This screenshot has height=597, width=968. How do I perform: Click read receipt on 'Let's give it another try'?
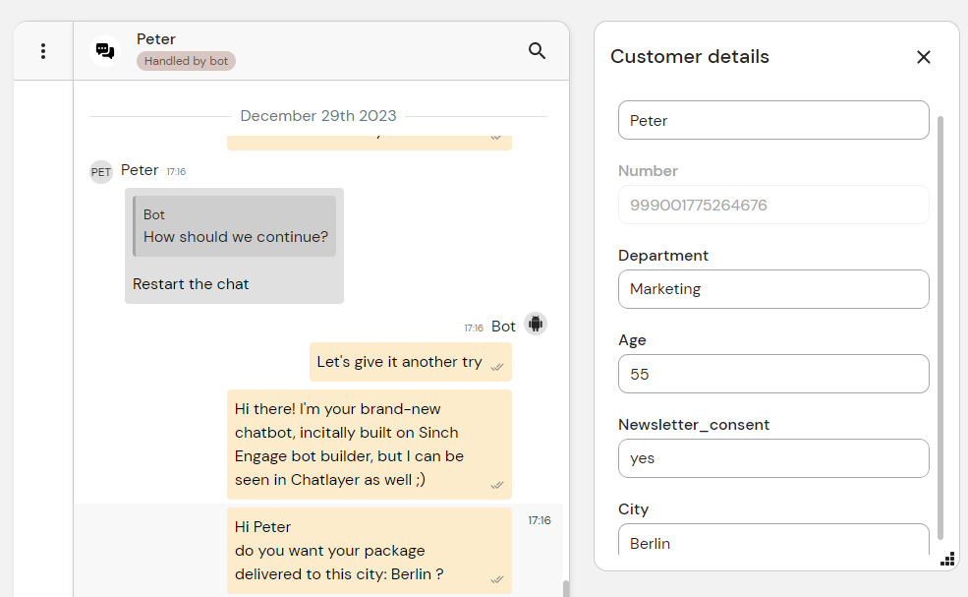[x=497, y=366]
